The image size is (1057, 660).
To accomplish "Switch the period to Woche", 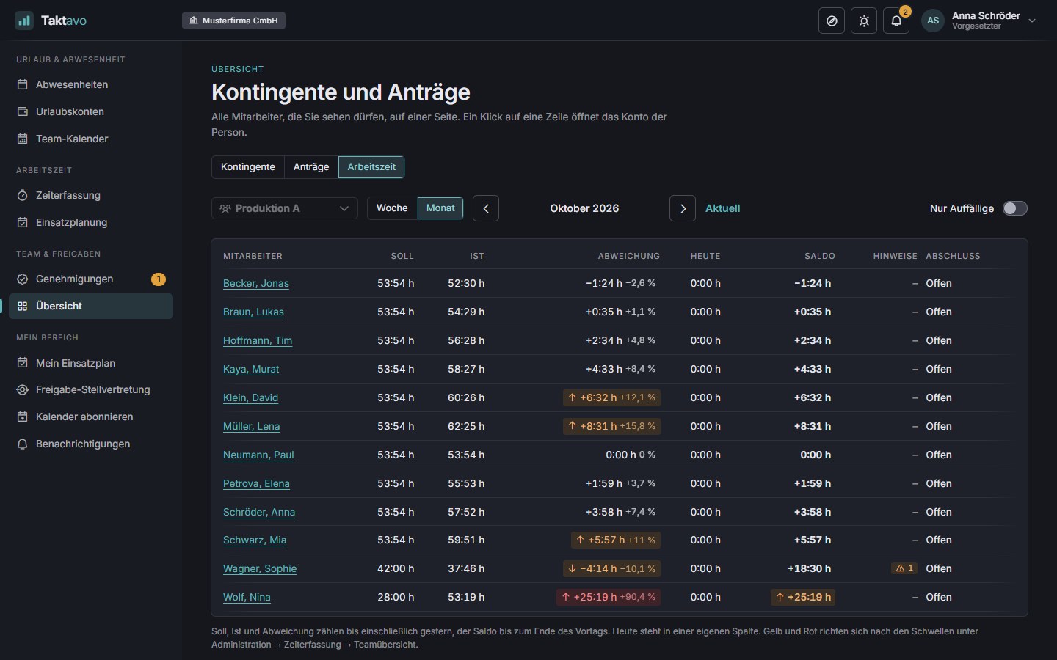I will [392, 208].
